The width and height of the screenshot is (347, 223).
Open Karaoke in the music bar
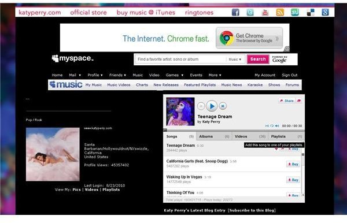coord(255,85)
